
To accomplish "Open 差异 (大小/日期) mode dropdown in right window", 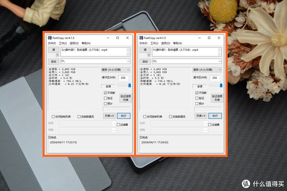I will [x=207, y=70].
